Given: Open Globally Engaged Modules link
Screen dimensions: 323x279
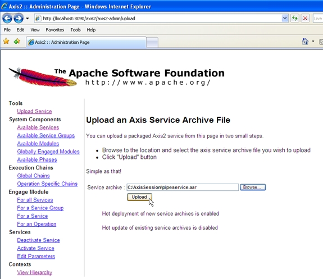Looking at the screenshot, I should pos(48,152).
